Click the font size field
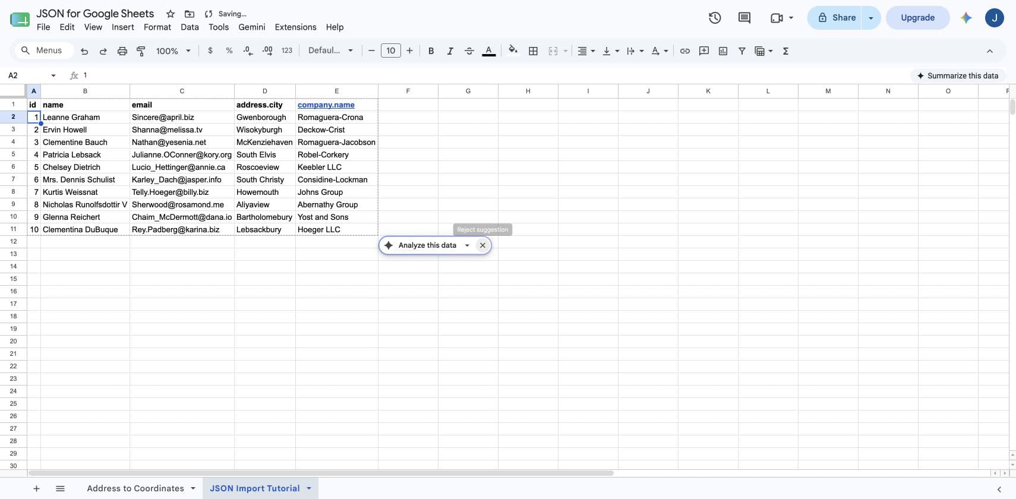This screenshot has height=499, width=1016. pos(390,51)
